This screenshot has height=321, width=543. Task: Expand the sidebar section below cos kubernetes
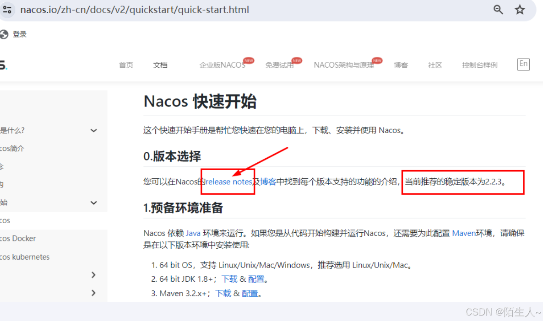click(x=93, y=275)
